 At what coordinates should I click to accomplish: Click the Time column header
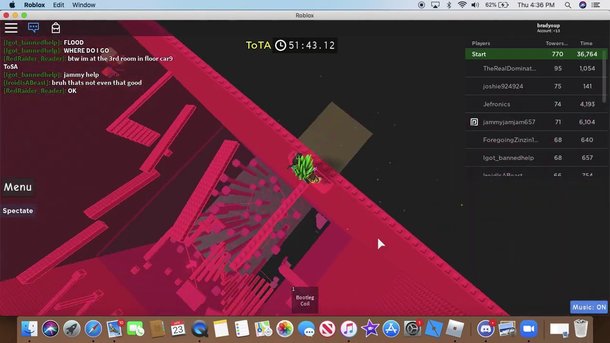click(x=586, y=43)
